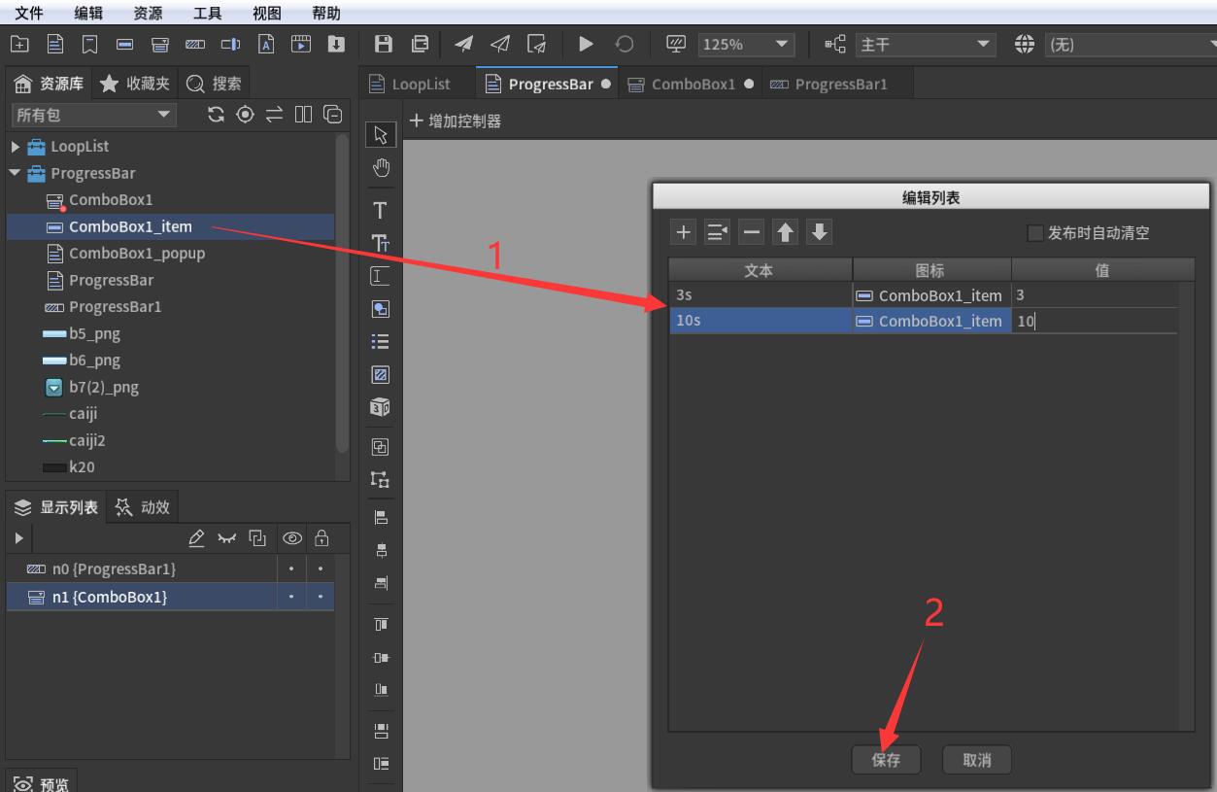The height and width of the screenshot is (792, 1217).
Task: Click the new label icon with bookmark shape
Action: tap(89, 44)
